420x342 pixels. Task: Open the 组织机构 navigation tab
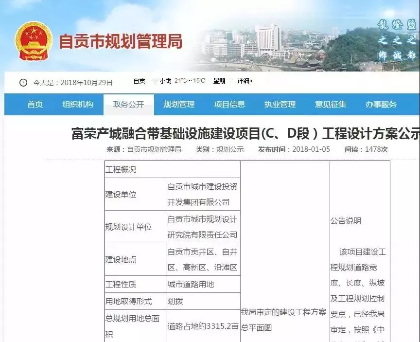pyautogui.click(x=78, y=105)
